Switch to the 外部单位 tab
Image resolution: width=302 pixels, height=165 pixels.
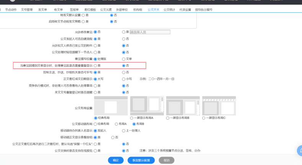click(122, 10)
